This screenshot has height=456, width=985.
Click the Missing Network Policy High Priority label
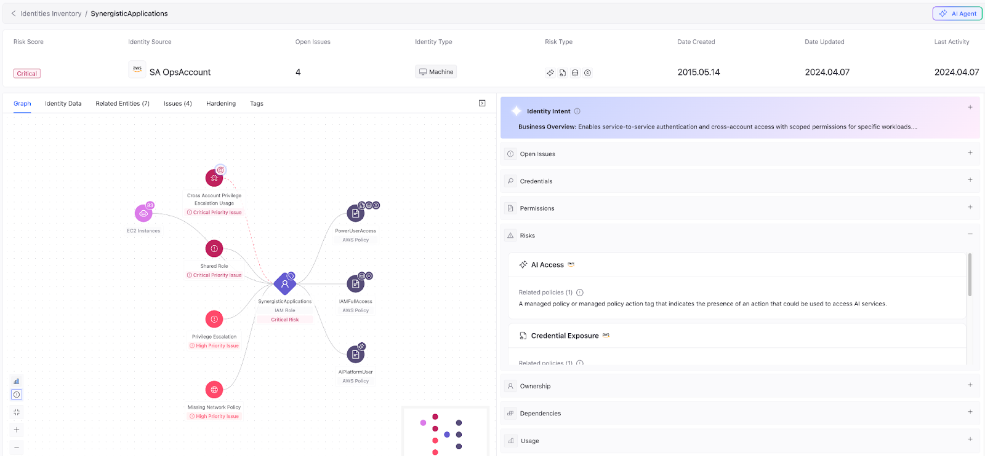214,417
